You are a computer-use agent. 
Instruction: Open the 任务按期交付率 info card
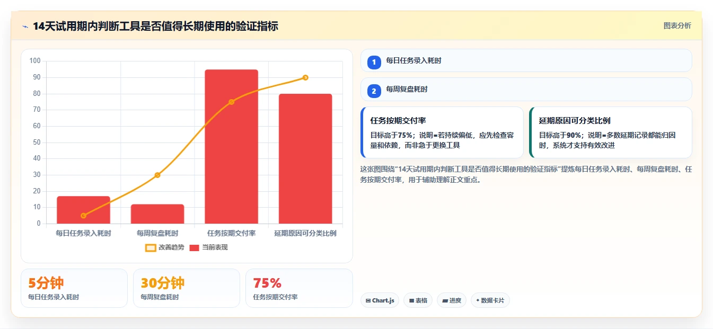click(x=442, y=132)
